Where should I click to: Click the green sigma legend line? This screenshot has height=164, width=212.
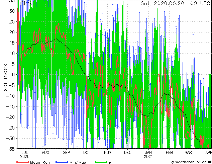click(x=101, y=162)
